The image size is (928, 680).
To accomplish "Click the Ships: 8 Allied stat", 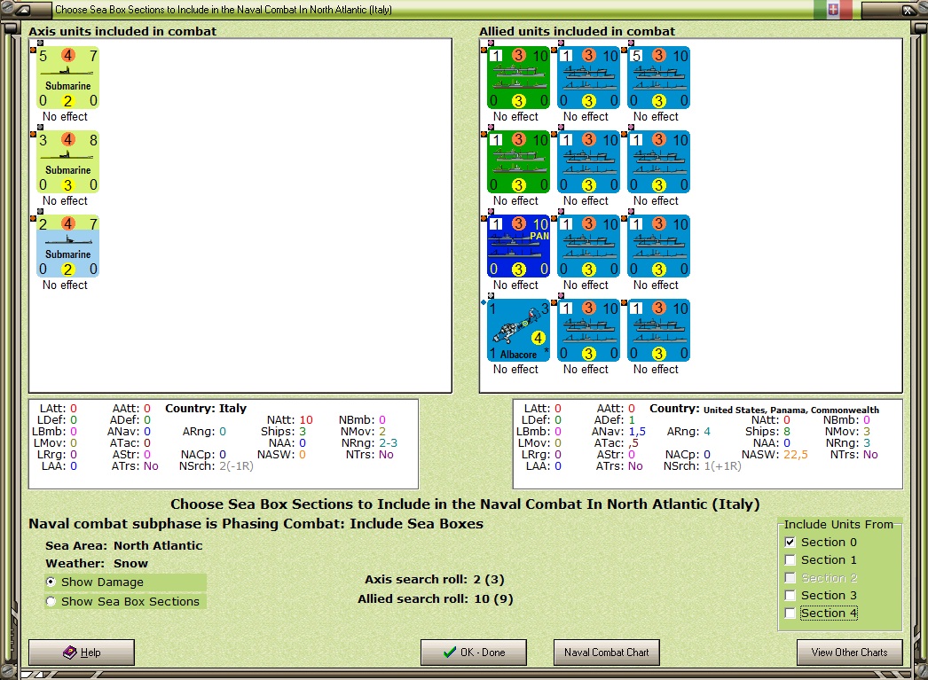I will [x=767, y=432].
